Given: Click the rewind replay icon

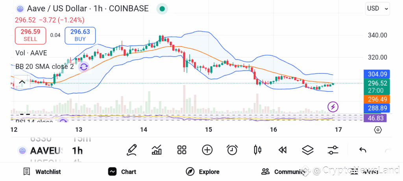Looking at the screenshot, I should [x=283, y=150].
